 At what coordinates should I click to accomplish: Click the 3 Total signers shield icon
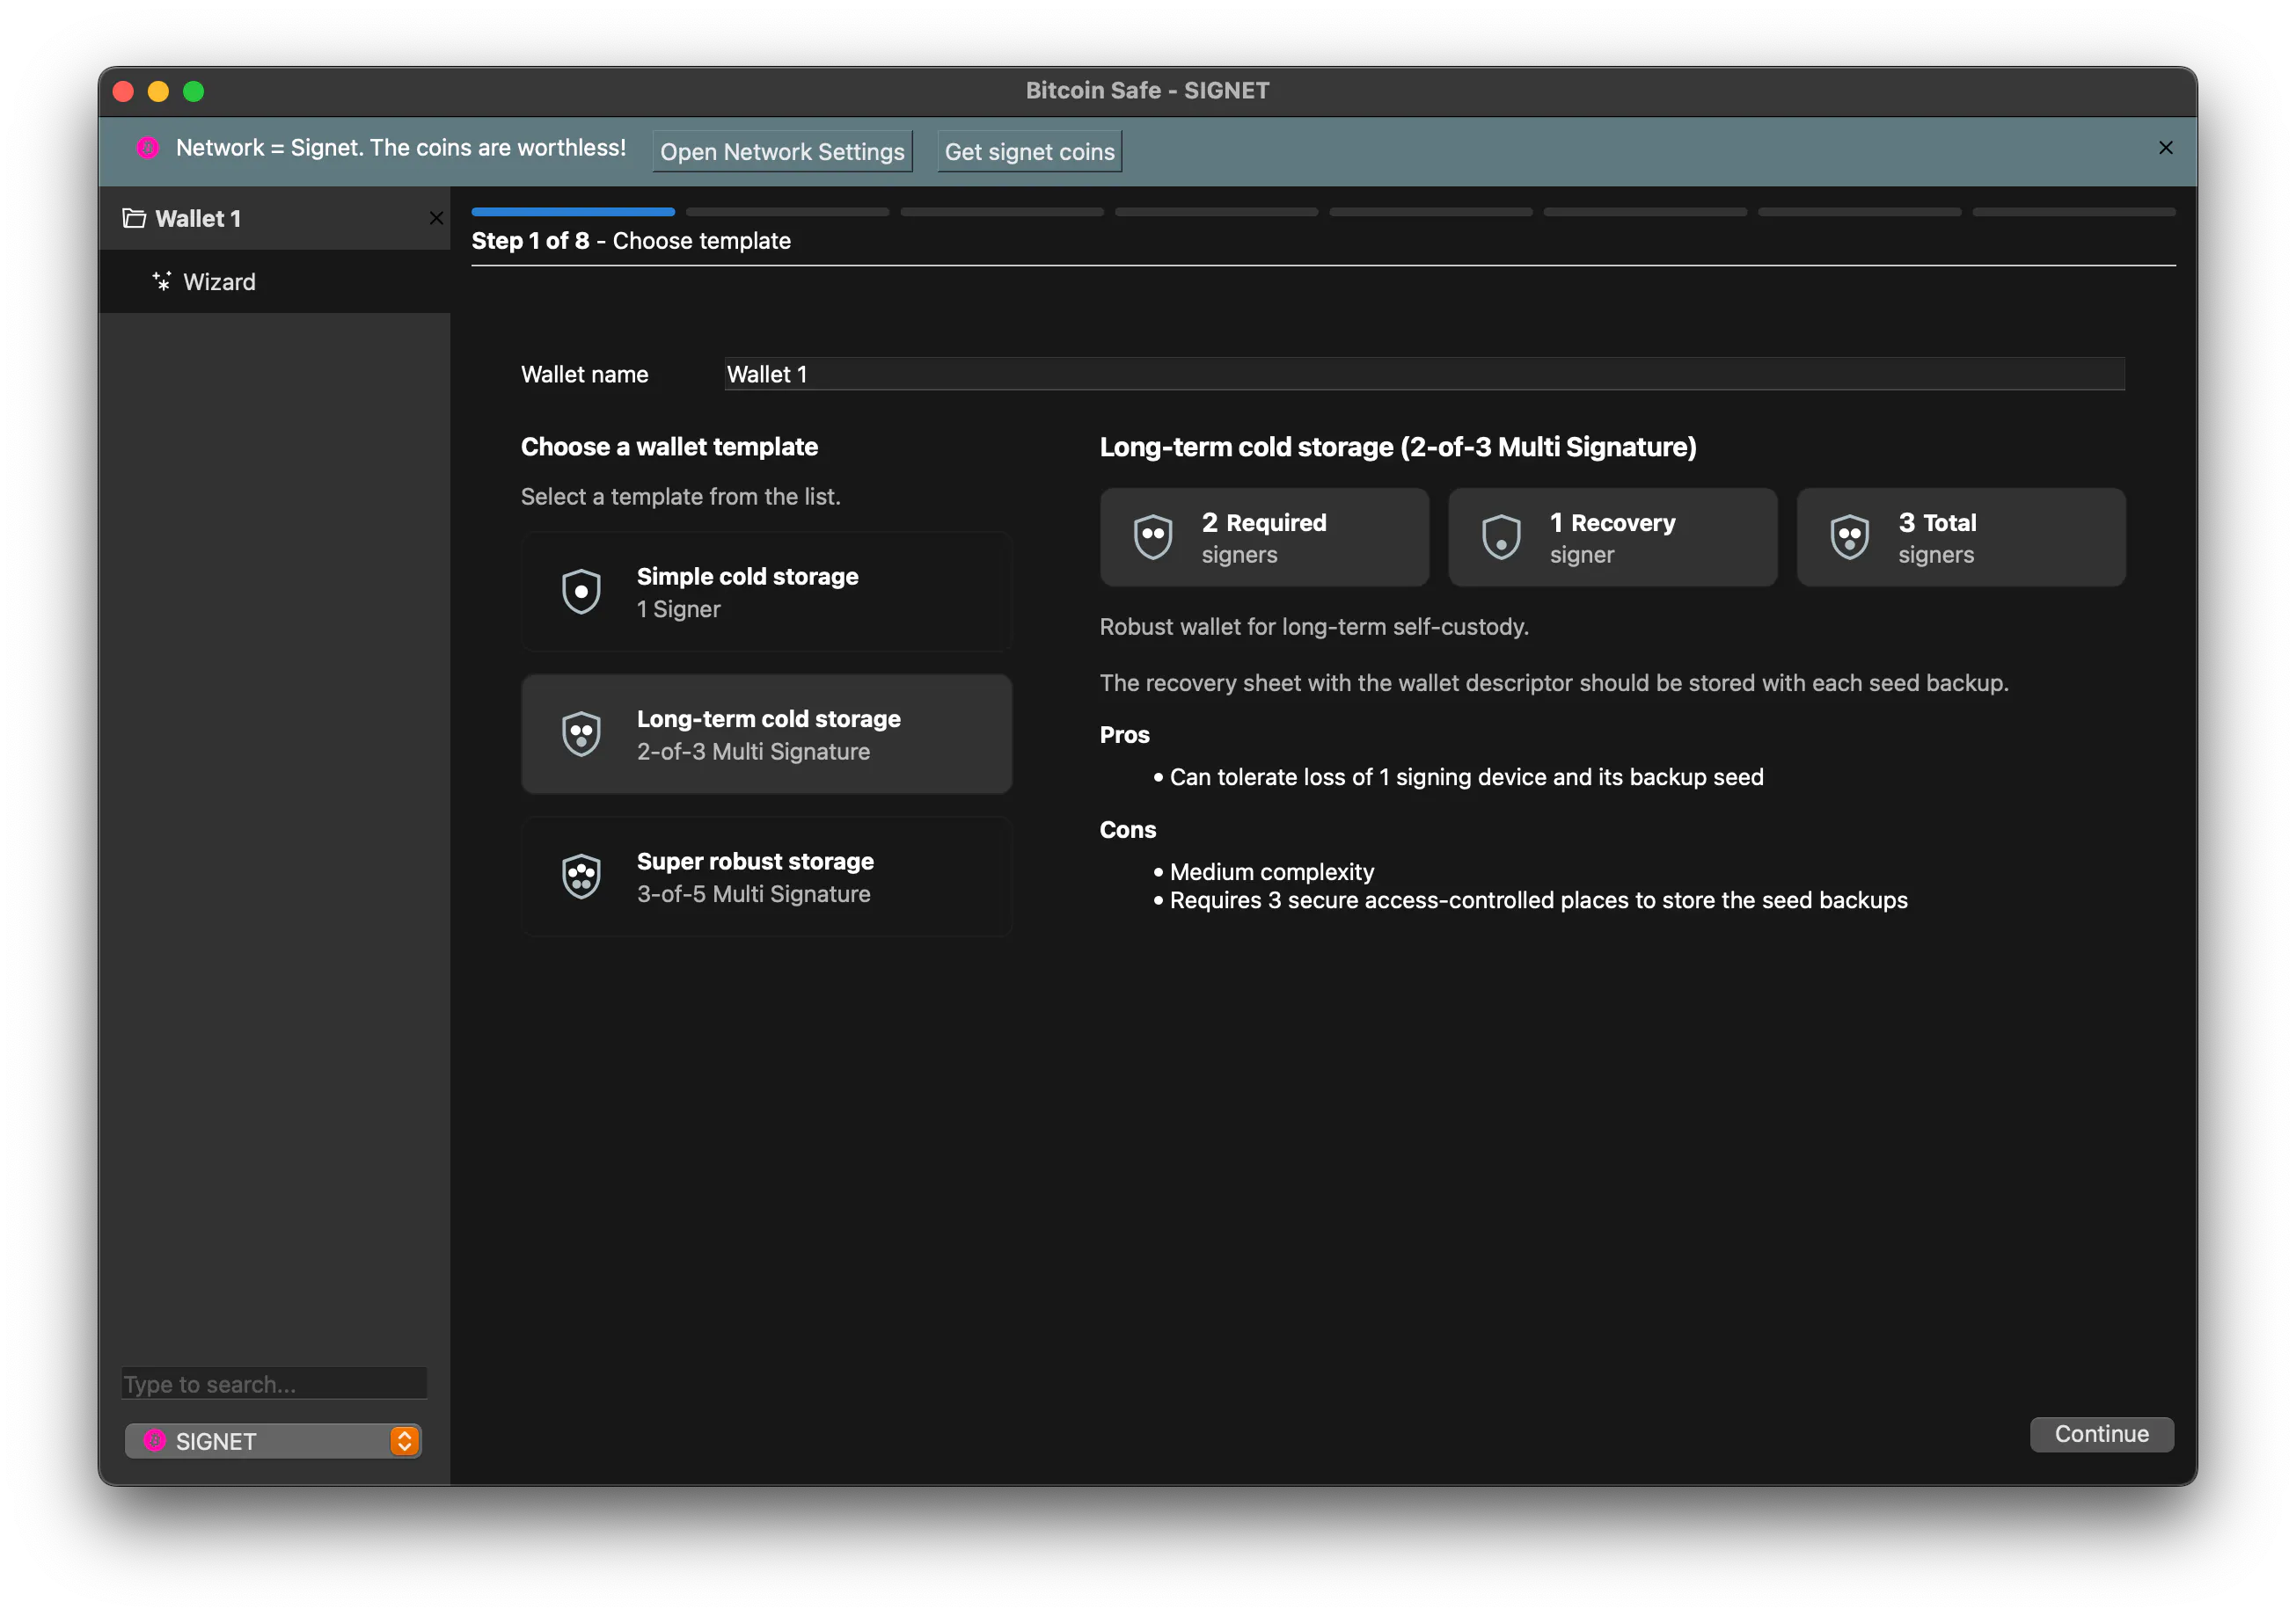(x=1850, y=536)
